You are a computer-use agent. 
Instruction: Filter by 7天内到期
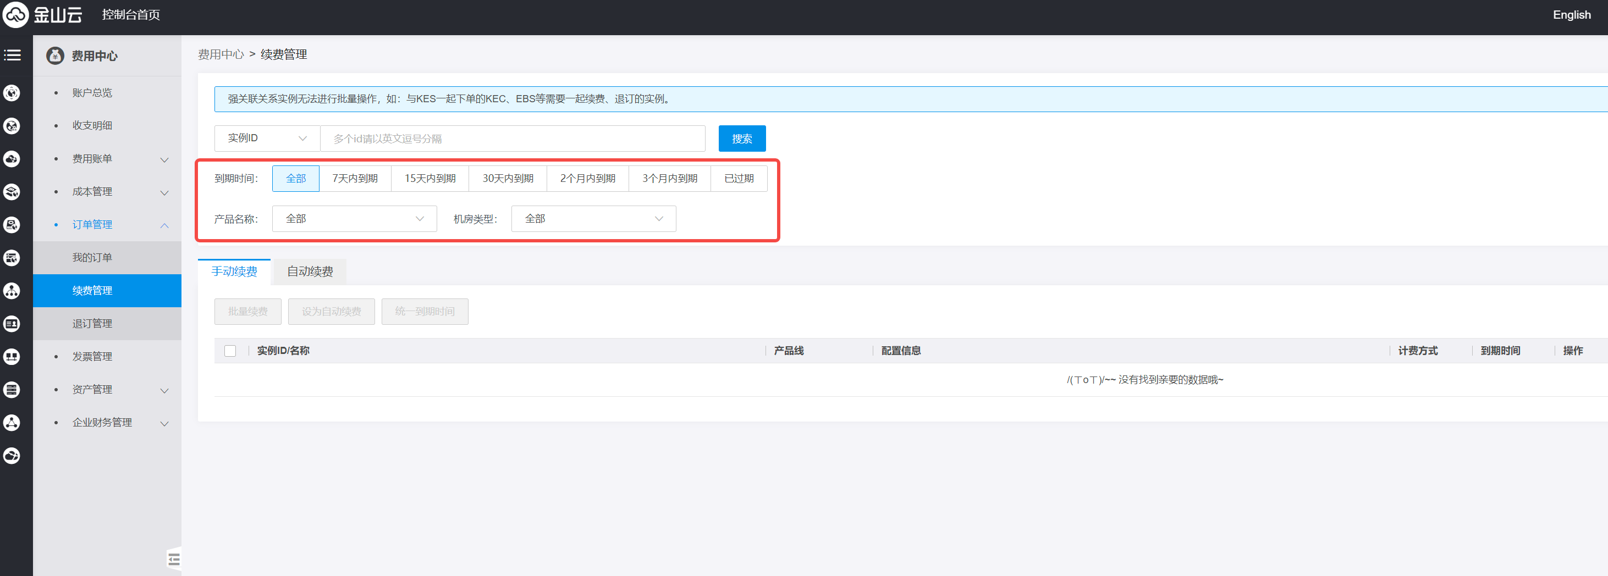click(x=355, y=179)
